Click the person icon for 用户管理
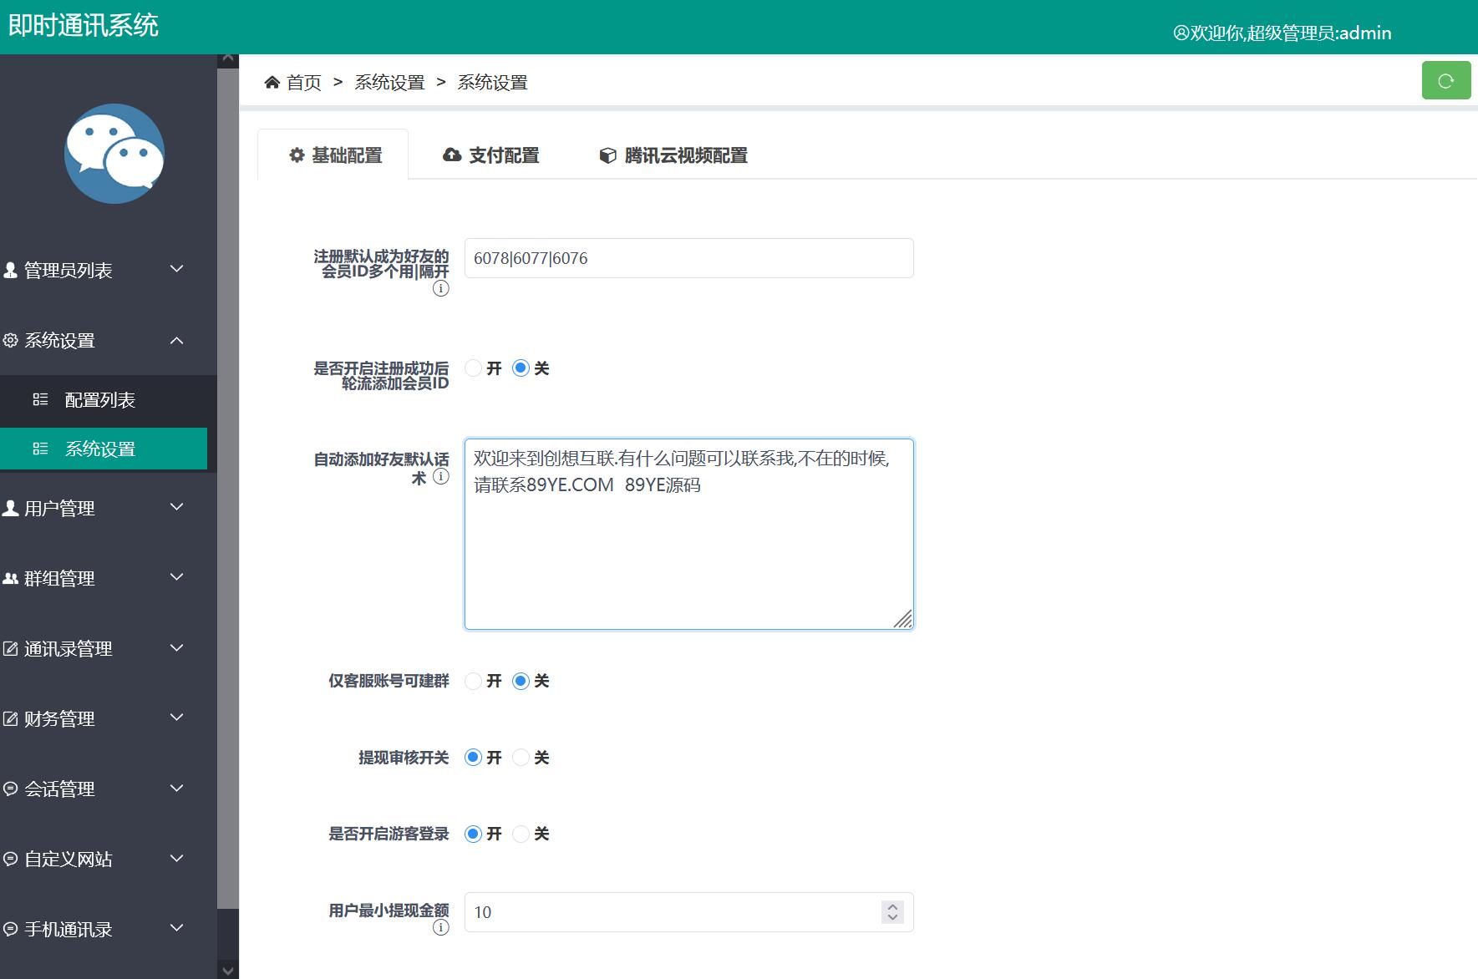Viewport: 1478px width, 979px height. [x=10, y=508]
